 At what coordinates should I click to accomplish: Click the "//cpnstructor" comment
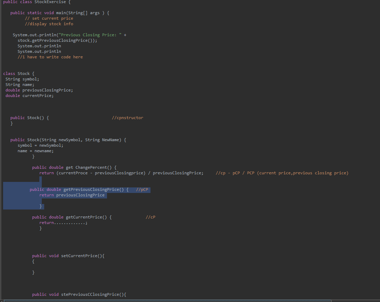click(128, 117)
